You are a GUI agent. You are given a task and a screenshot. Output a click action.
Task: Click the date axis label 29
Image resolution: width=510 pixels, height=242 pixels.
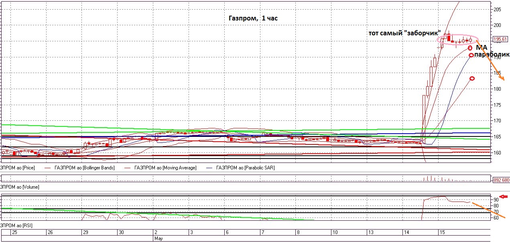[x=85, y=232]
